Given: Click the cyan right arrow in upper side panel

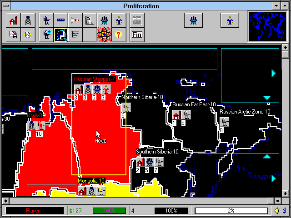Looking at the screenshot, I should point(274,73).
